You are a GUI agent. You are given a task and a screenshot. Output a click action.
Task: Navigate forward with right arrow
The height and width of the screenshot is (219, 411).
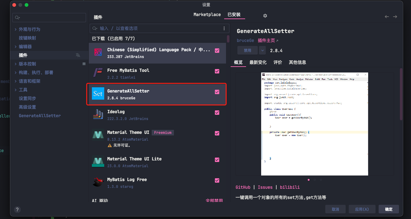pos(395,17)
